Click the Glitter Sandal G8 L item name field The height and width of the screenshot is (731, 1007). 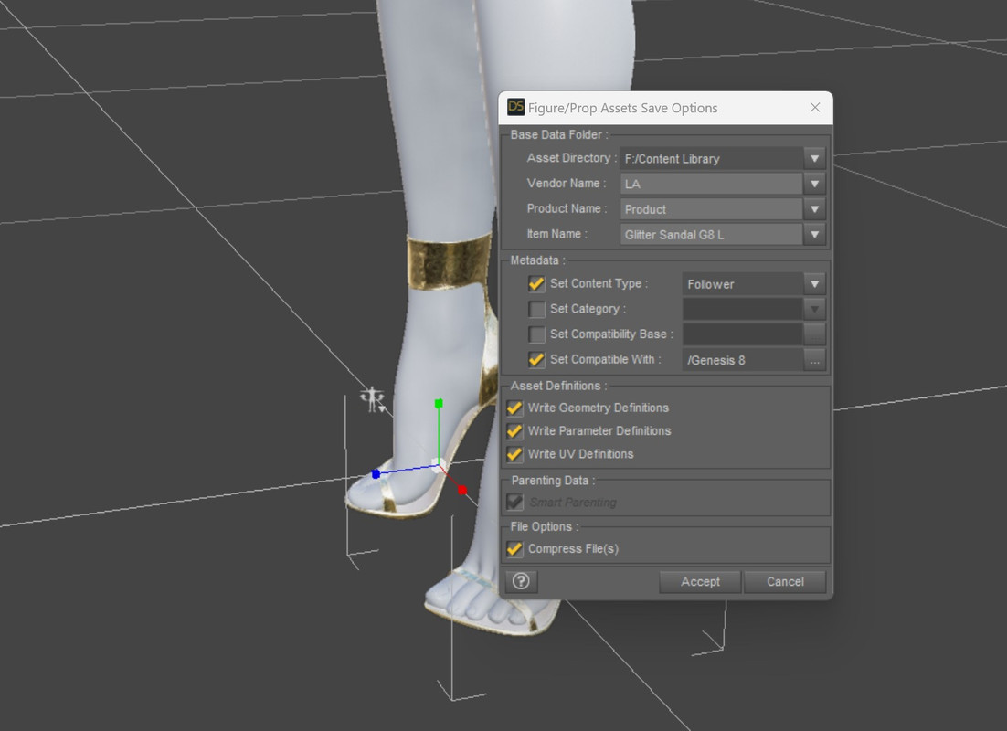(711, 235)
